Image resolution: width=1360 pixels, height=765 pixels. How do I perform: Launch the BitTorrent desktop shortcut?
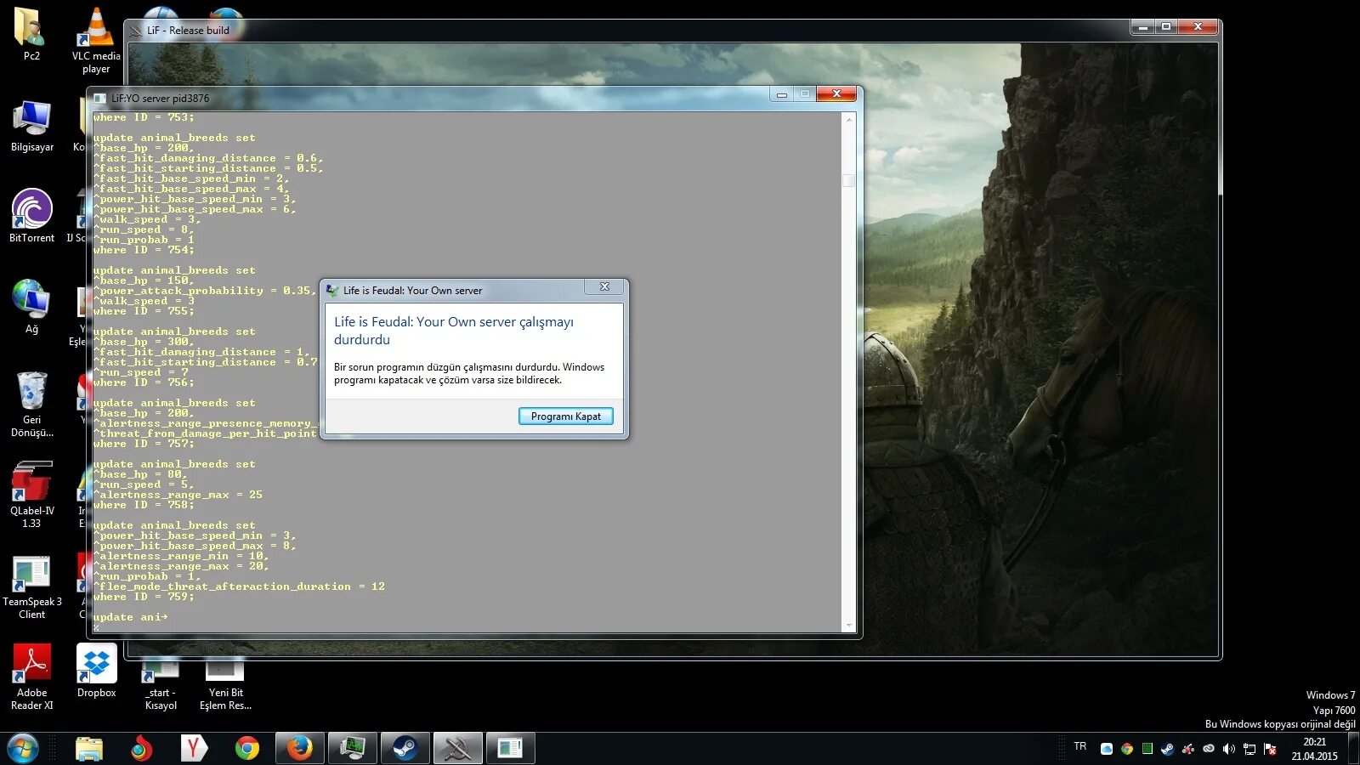pos(32,216)
